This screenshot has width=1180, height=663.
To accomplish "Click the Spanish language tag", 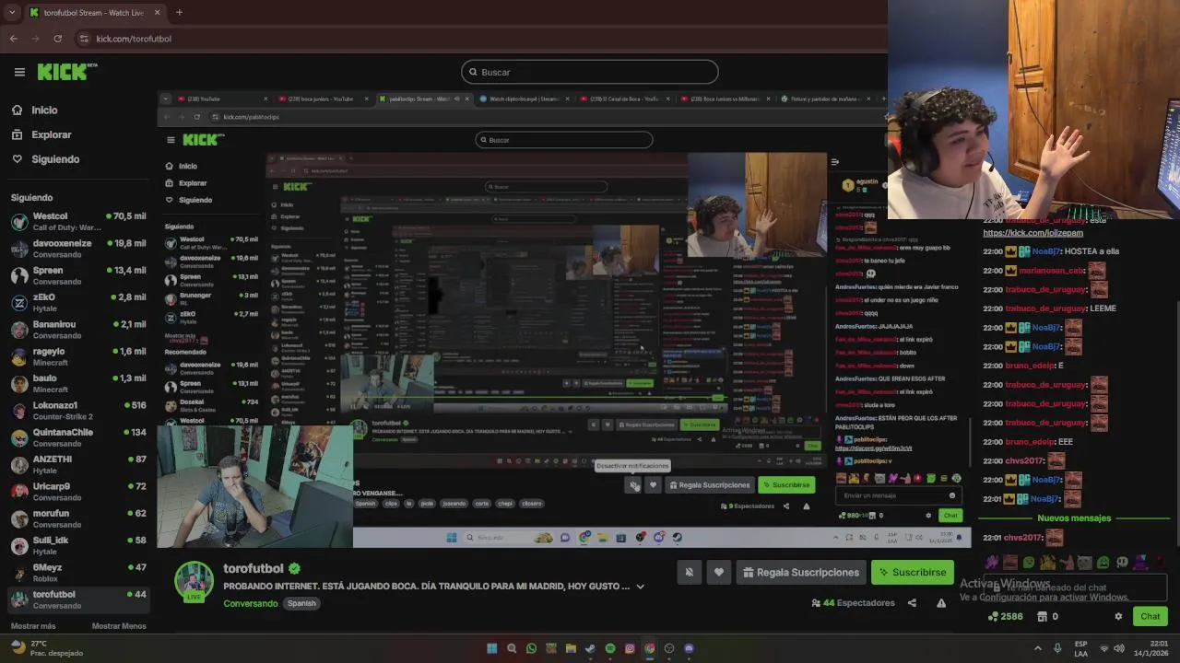I will [x=301, y=603].
